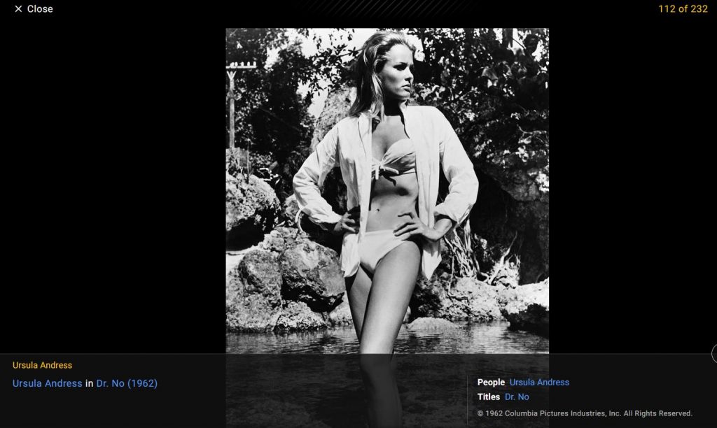Viewport: 717px width, 428px height.
Task: Click the Close text label
Action: coord(40,9)
